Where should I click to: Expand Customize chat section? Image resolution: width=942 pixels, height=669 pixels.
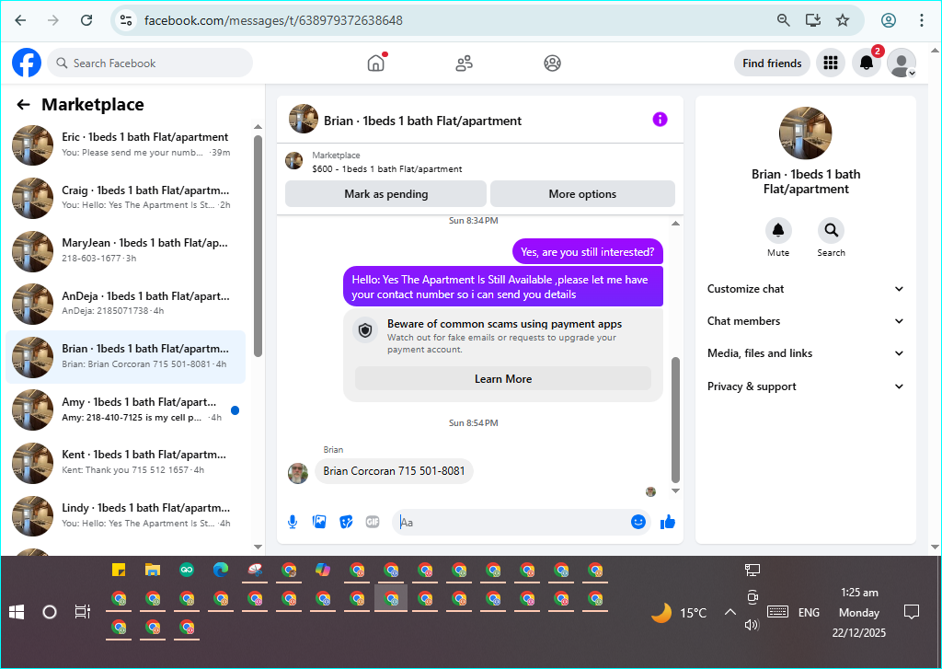(x=806, y=289)
